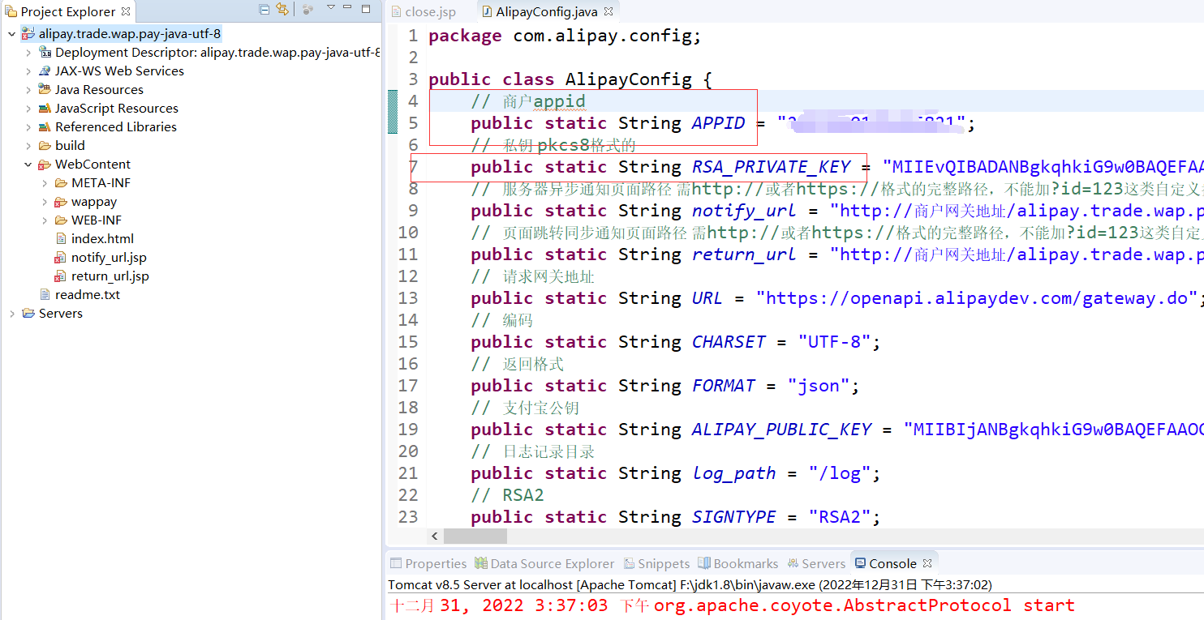Image resolution: width=1204 pixels, height=620 pixels.
Task: Switch to the close.jsp editor tab
Action: (x=423, y=12)
